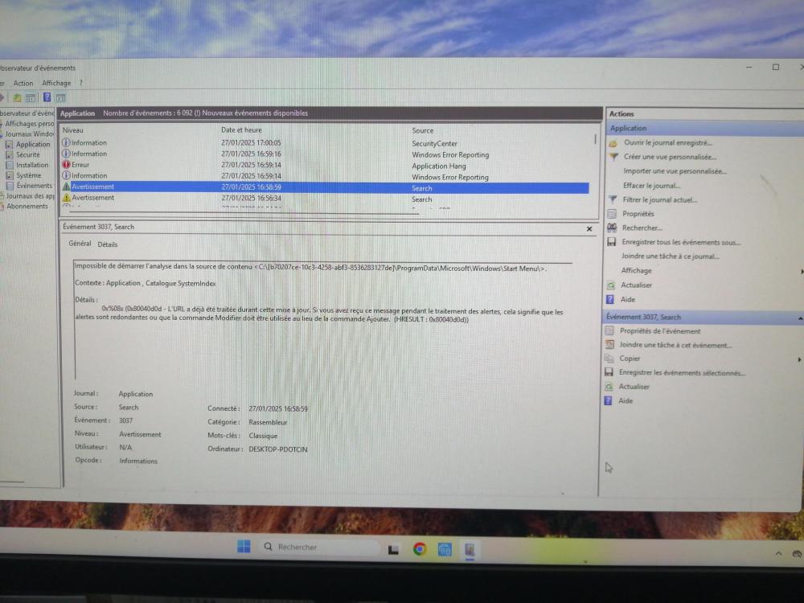
Task: Click the taskbar Rechercher search box
Action: (x=320, y=547)
